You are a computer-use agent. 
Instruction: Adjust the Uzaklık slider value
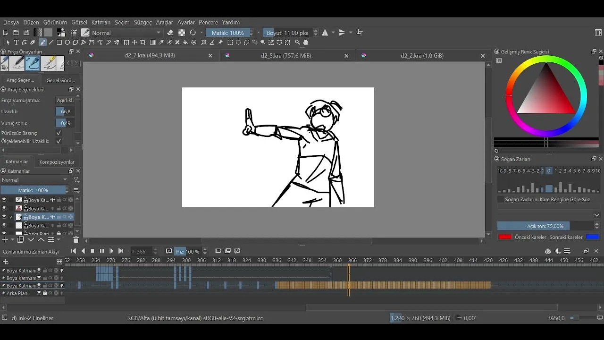pyautogui.click(x=66, y=111)
